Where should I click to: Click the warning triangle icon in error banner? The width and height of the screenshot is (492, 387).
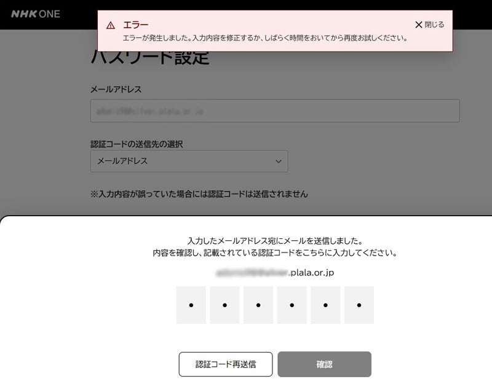110,25
